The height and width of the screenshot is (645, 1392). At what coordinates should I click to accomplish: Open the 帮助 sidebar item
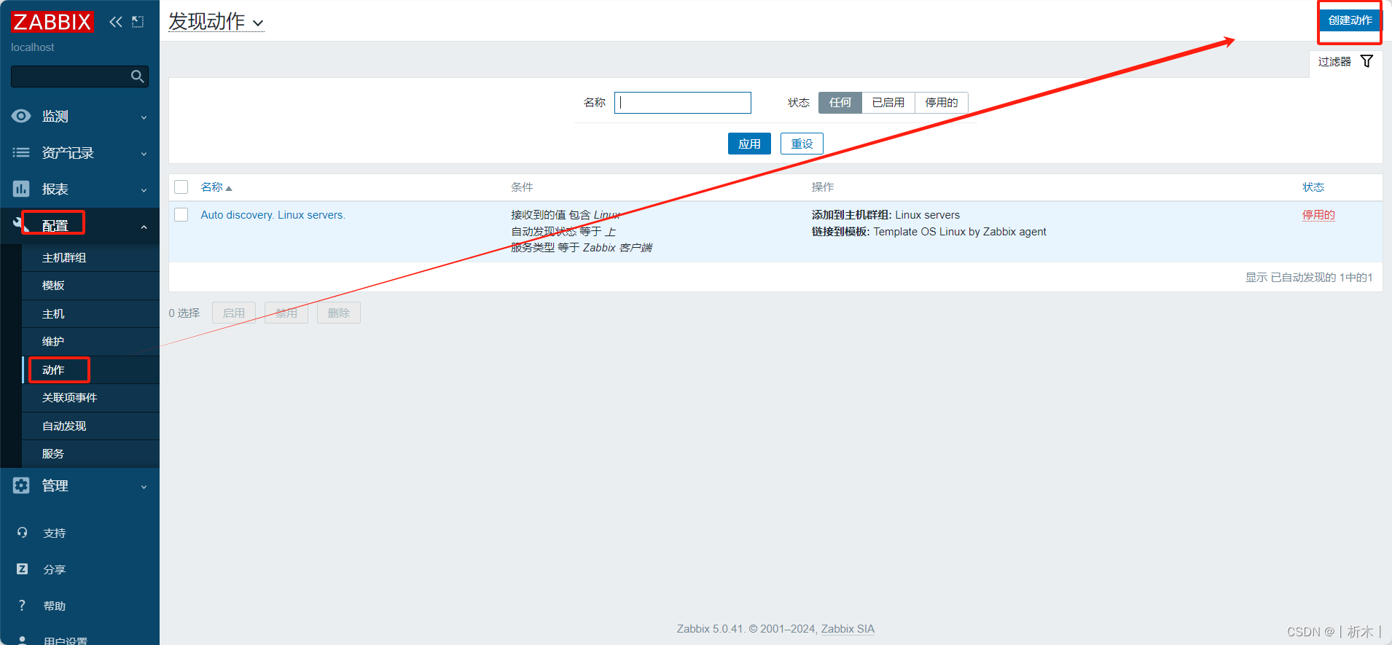(x=55, y=606)
